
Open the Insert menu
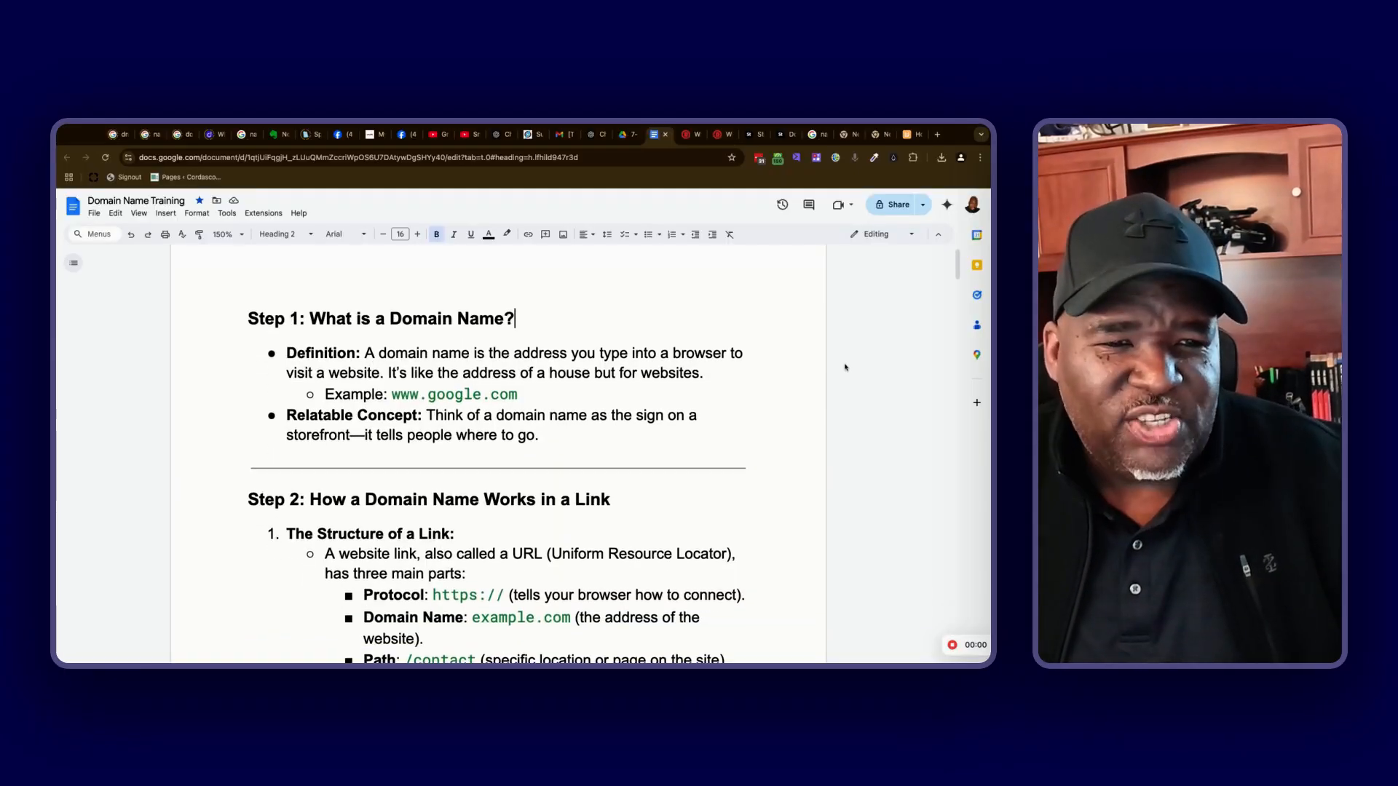point(165,213)
